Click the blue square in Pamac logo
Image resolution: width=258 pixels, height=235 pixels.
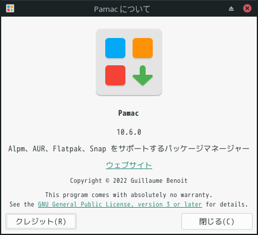(115, 48)
